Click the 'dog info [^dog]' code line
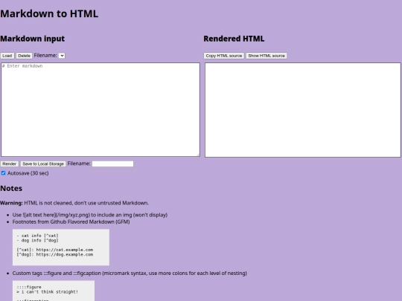The width and height of the screenshot is (402, 301). (x=37, y=240)
